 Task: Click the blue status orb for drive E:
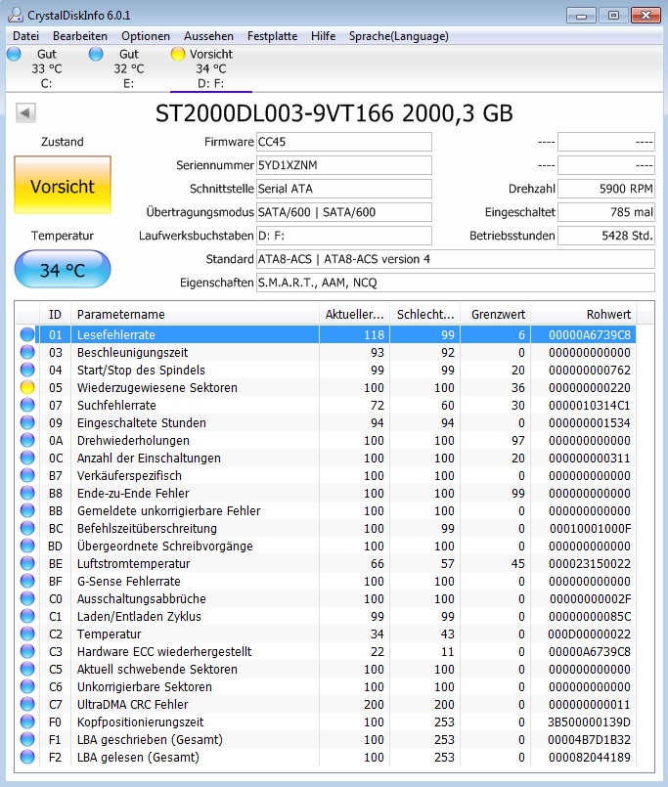pyautogui.click(x=96, y=54)
